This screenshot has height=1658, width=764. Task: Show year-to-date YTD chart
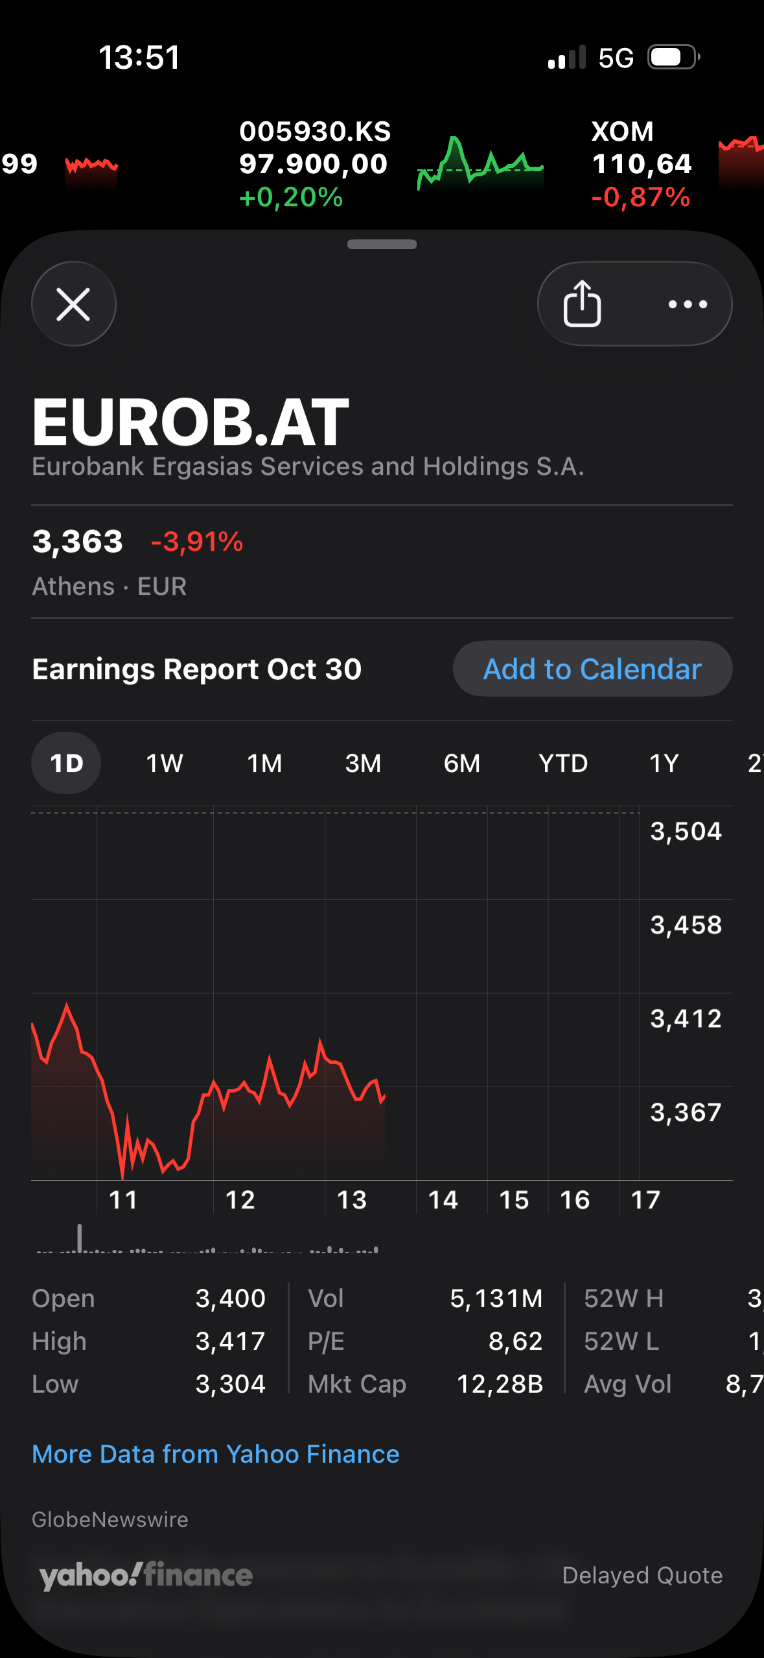563,763
